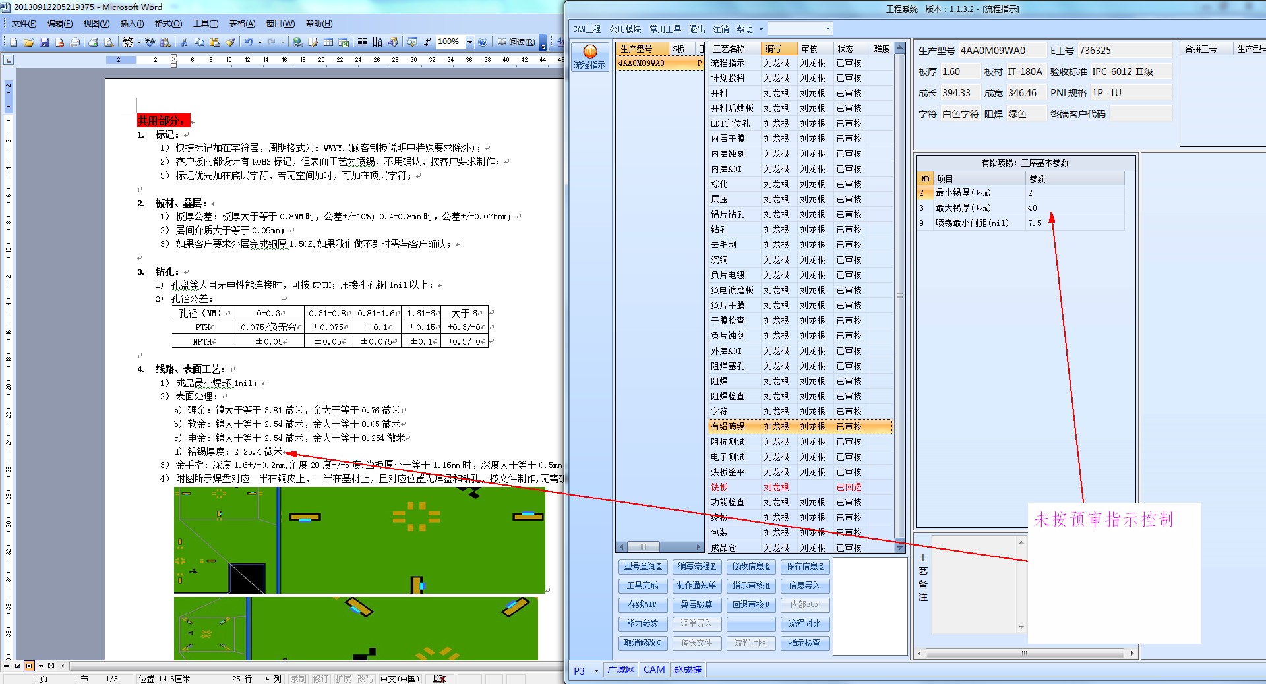Open print preview in Word toolbar
The height and width of the screenshot is (684, 1266).
pos(109,42)
